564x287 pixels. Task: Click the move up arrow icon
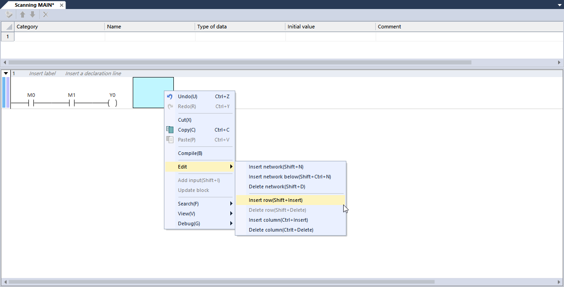tap(23, 14)
